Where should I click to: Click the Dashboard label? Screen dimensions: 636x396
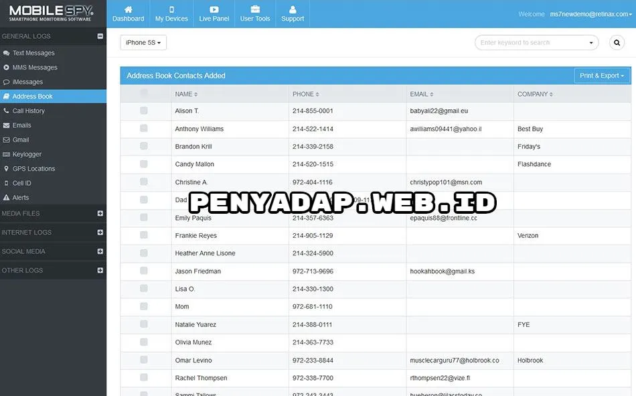128,19
